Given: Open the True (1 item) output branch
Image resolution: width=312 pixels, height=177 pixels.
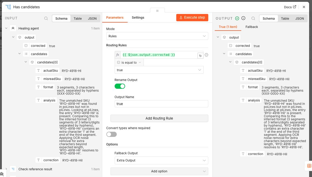Looking at the screenshot, I should tap(228, 27).
